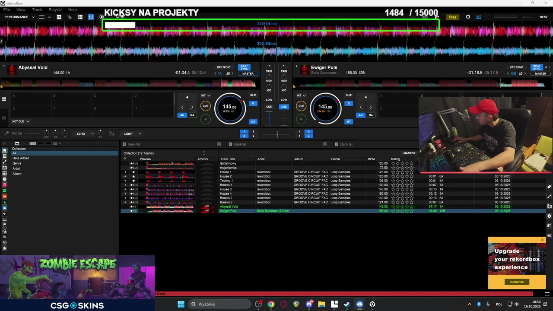553x311 pixels.
Task: Toggle BEAT SYNC on deck 2
Action: click(537, 67)
